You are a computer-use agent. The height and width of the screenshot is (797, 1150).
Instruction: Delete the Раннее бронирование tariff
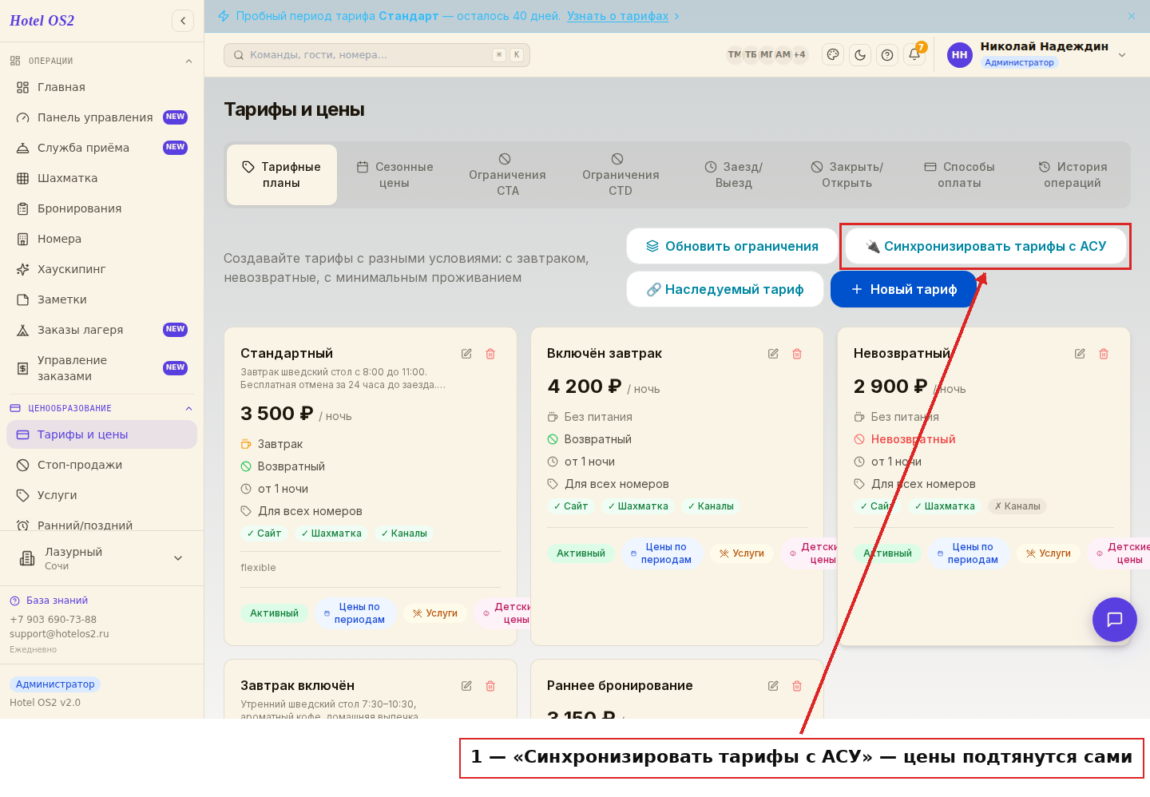(x=797, y=686)
